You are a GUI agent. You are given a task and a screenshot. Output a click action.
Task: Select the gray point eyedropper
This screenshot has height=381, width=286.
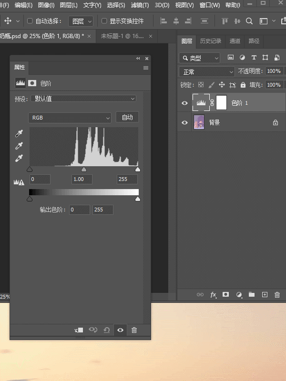click(x=19, y=146)
